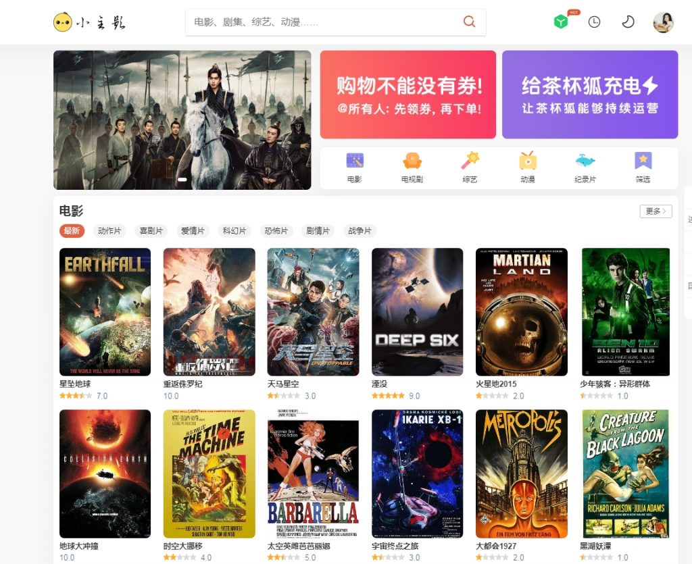Click the 宇宙终点之旅 title link
692x564 pixels.
pos(395,546)
